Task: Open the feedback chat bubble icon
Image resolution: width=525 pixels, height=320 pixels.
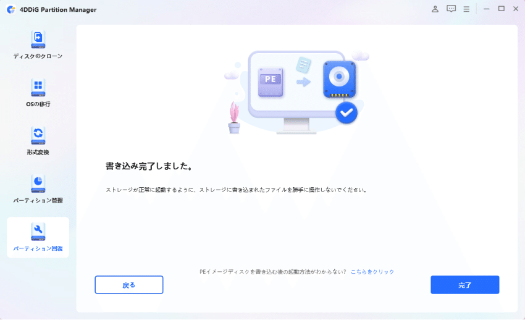Action: [451, 9]
